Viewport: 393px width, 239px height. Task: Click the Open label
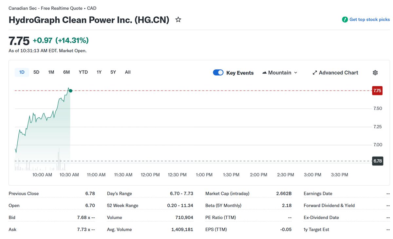pyautogui.click(x=14, y=206)
